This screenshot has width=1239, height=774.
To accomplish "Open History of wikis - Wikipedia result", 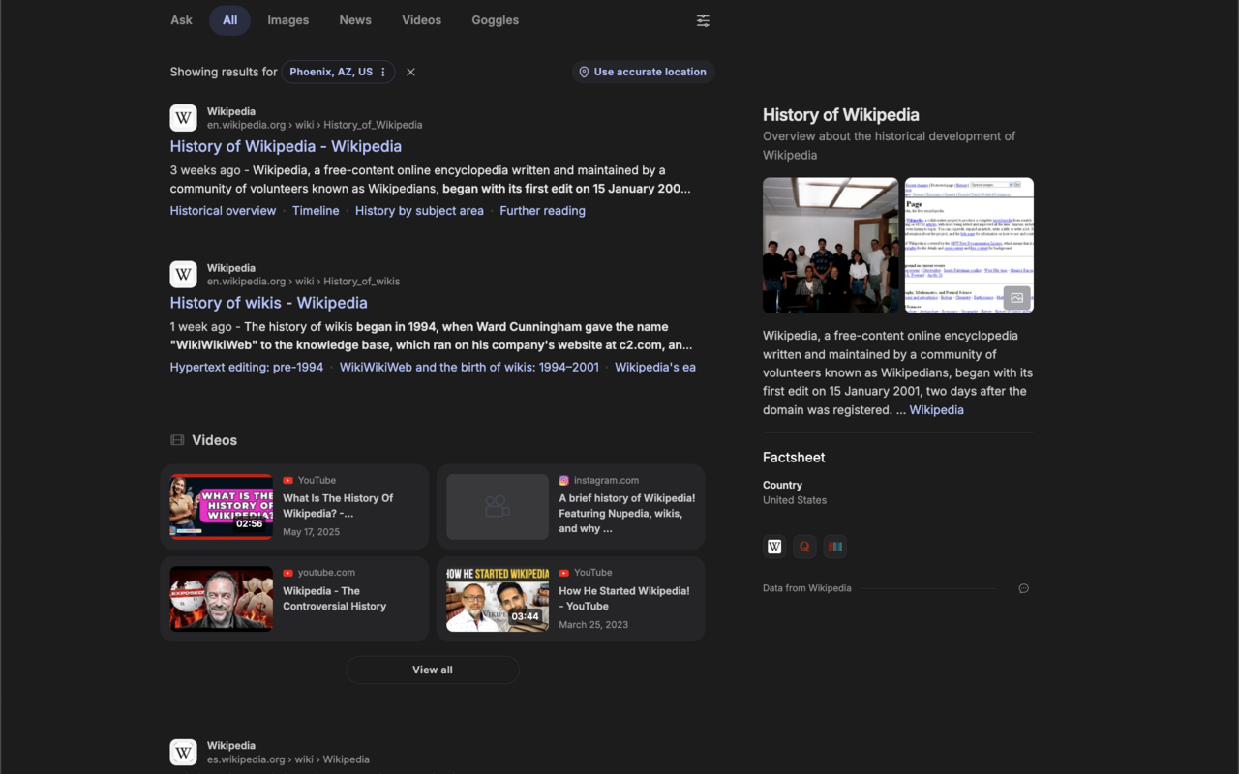I will click(x=268, y=303).
